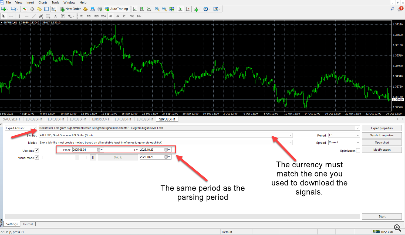Draw a vertical line tool
The width and height of the screenshot is (405, 235).
pos(19,16)
